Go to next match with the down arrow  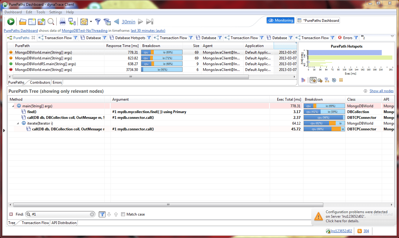[109, 214]
